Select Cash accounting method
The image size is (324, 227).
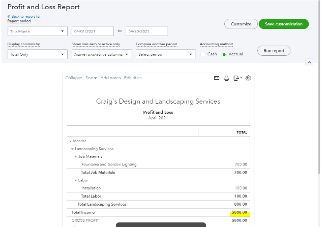click(203, 54)
